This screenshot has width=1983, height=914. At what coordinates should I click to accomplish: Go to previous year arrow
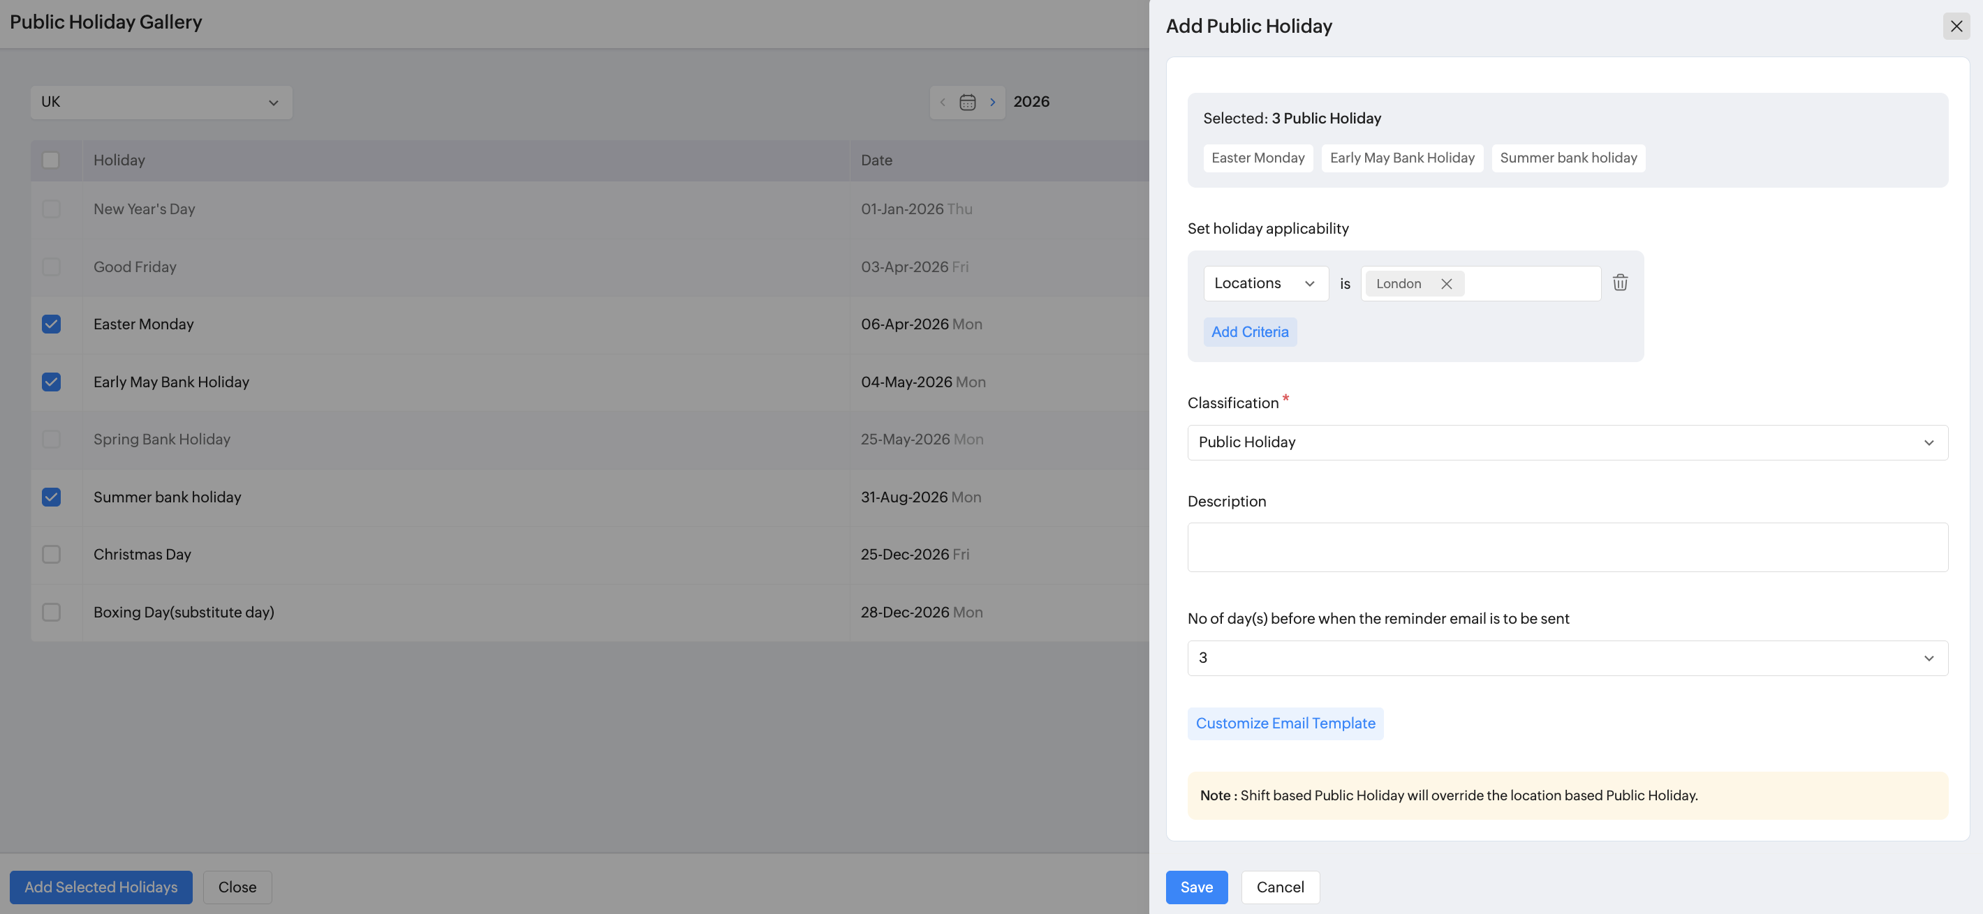[x=942, y=103]
